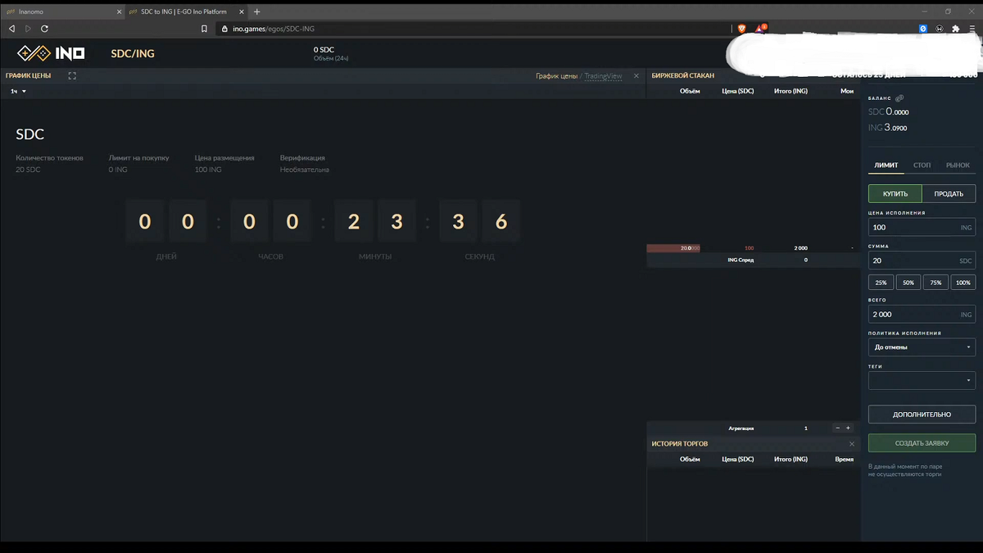Close the Inanomo browser tab
The height and width of the screenshot is (553, 983).
click(120, 12)
